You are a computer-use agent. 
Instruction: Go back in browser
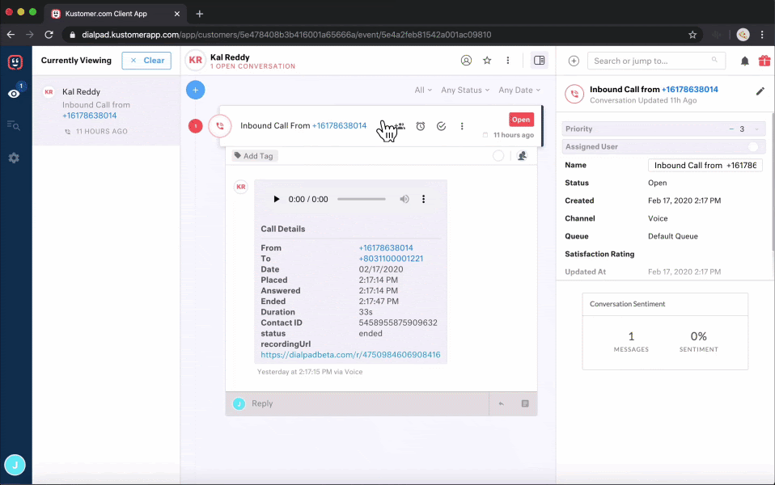[x=11, y=35]
